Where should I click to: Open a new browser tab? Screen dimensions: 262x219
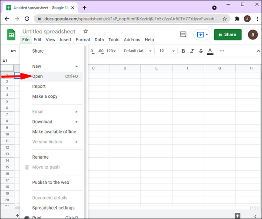tap(85, 8)
